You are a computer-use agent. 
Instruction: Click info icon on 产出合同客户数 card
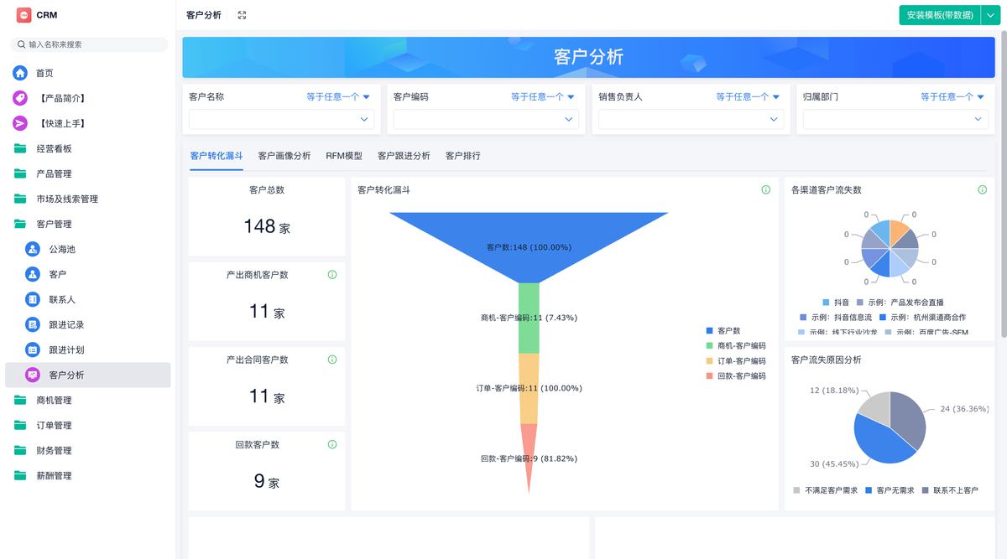click(332, 360)
